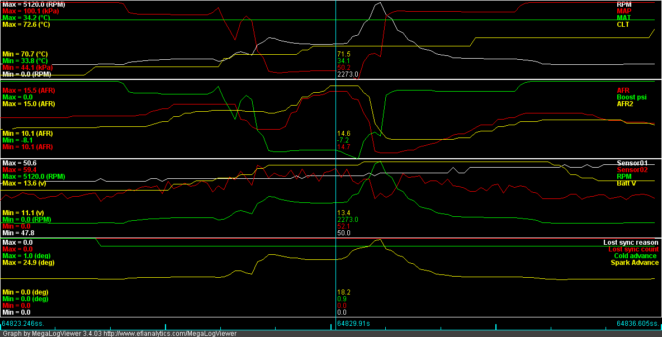Click the Max = 100.1 (kPa) label
The width and height of the screenshot is (662, 337).
coord(30,11)
